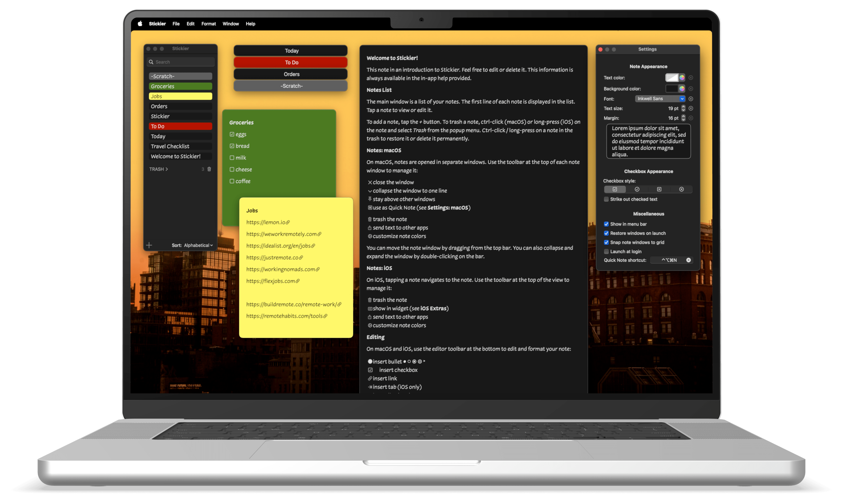The width and height of the screenshot is (843, 501).
Task: Click the link icon after justremote.co
Action: coord(301,258)
